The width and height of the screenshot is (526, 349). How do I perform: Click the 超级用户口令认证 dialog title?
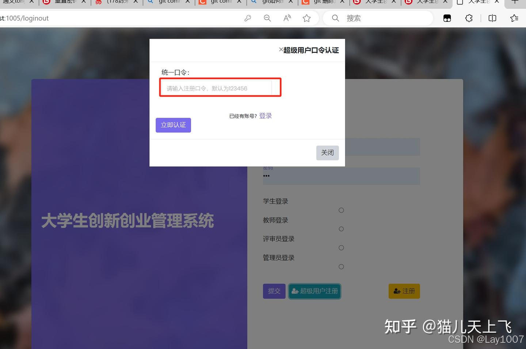click(x=311, y=50)
